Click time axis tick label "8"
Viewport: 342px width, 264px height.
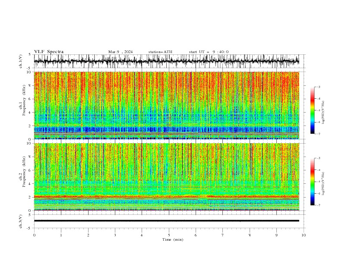[250, 235]
